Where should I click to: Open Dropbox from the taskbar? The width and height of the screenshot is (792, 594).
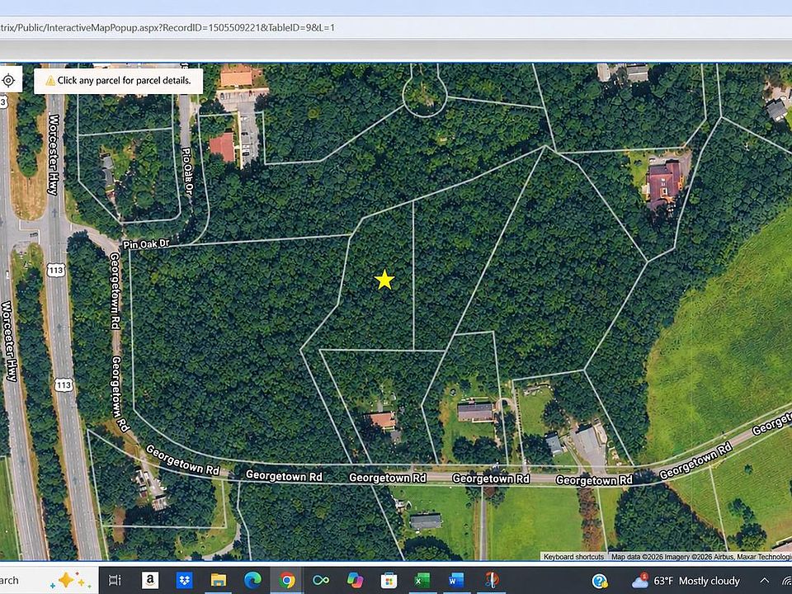coord(184,580)
